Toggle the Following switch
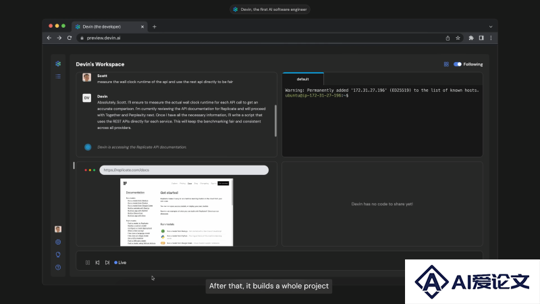This screenshot has width=540, height=304. (458, 64)
